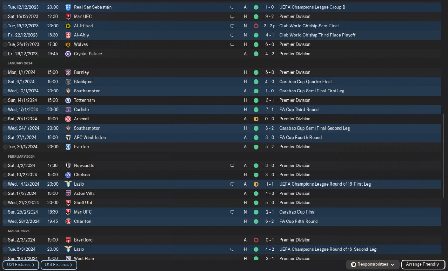Viewport: 448px width, 271px height.
Task: Select the January 2024 month header
Action: point(20,63)
